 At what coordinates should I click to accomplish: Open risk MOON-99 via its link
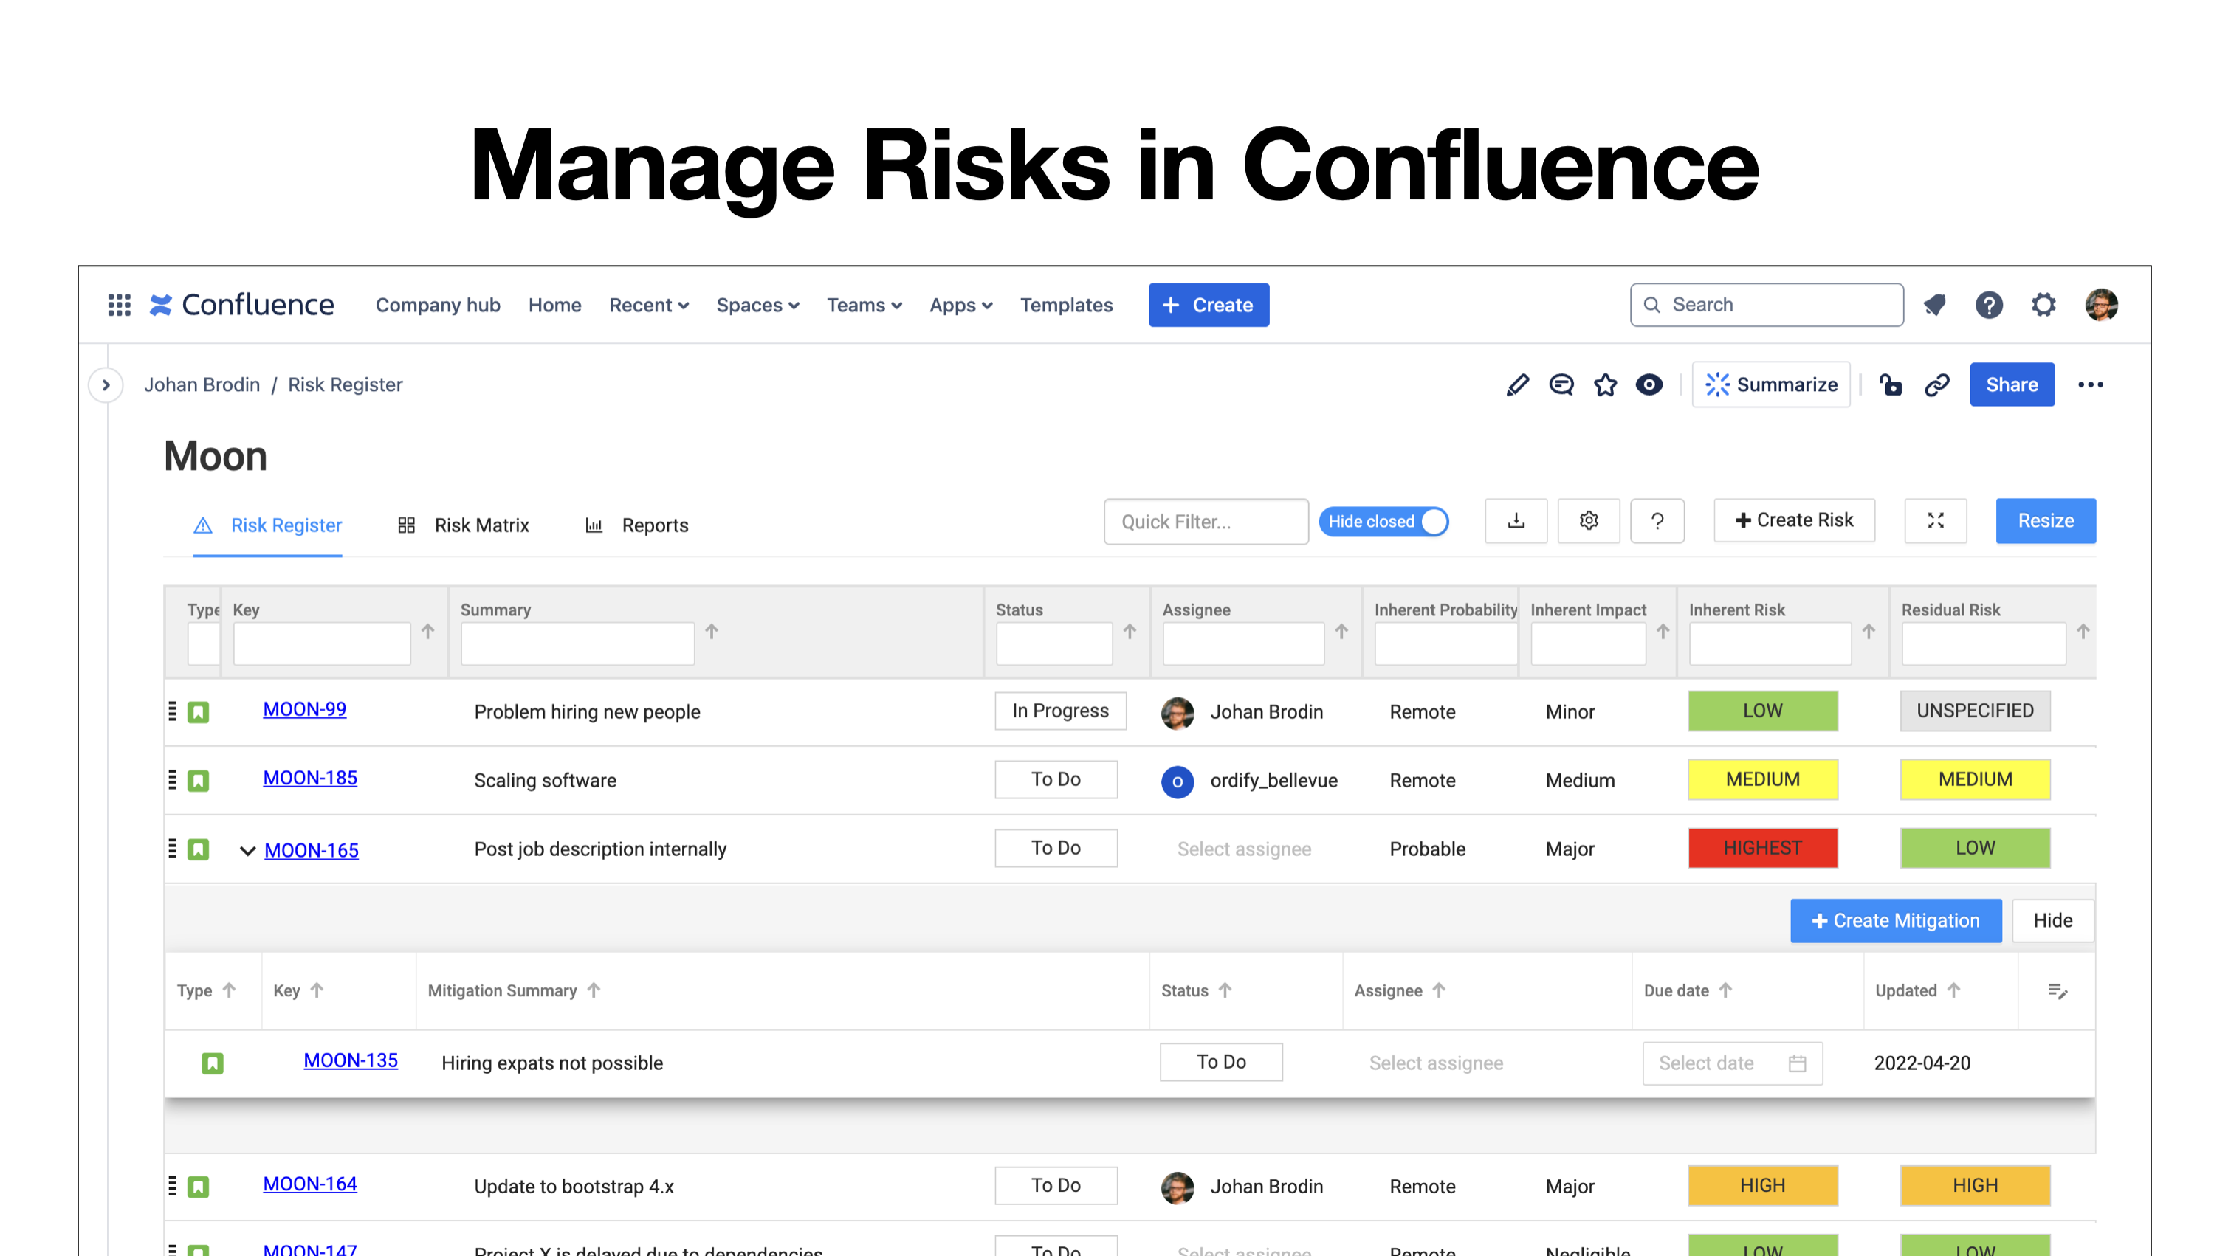tap(304, 709)
